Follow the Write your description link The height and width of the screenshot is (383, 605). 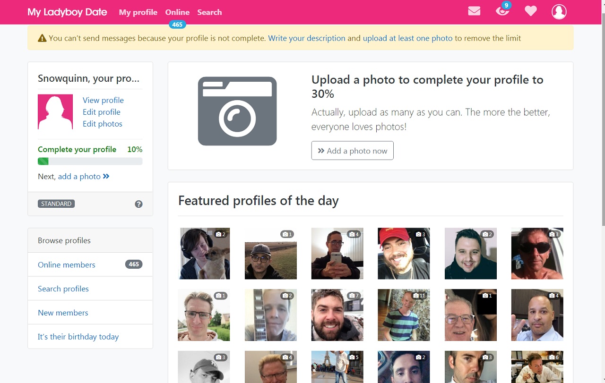(x=306, y=38)
